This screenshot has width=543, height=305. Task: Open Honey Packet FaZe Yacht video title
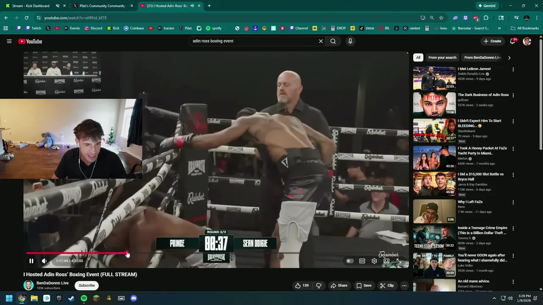pyautogui.click(x=482, y=151)
